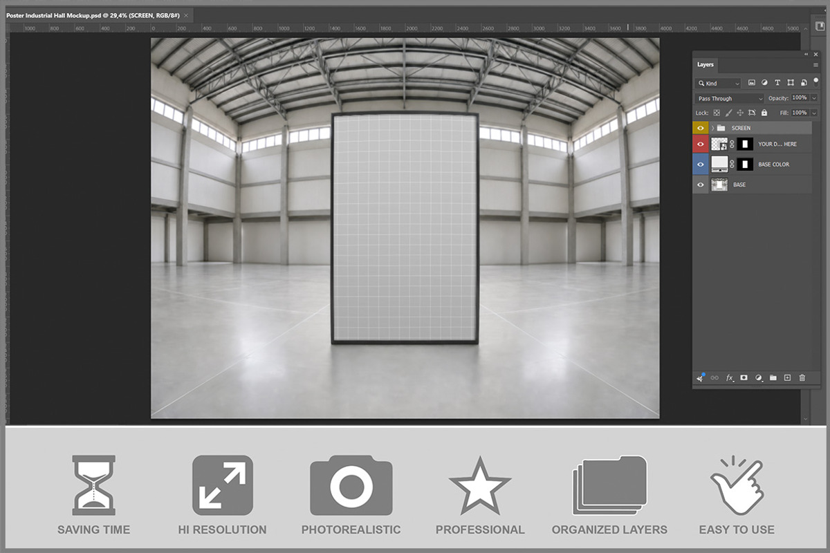Click the horizontal ruler above the canvas
Image resolution: width=830 pixels, height=553 pixels.
405,28
